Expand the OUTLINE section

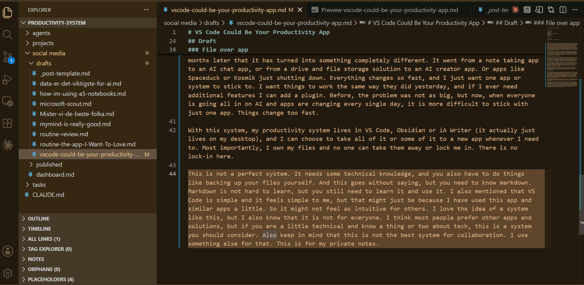88,219
